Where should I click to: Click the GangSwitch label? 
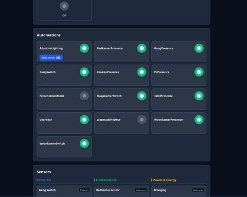pyautogui.click(x=47, y=72)
